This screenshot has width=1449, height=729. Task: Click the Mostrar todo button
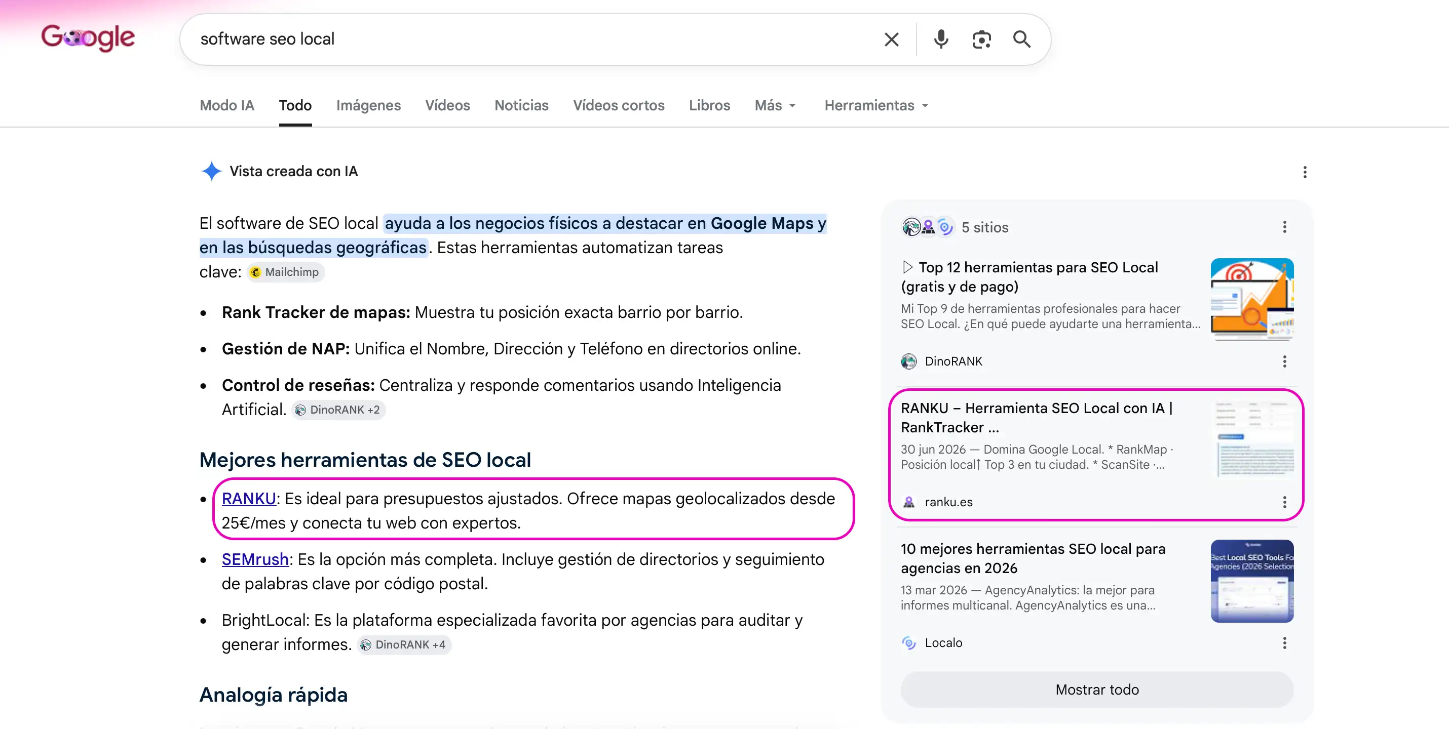1097,690
